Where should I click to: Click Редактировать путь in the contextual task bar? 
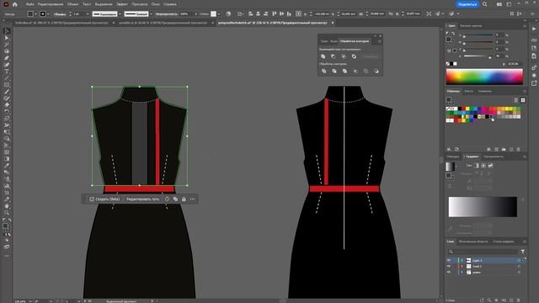(142, 199)
